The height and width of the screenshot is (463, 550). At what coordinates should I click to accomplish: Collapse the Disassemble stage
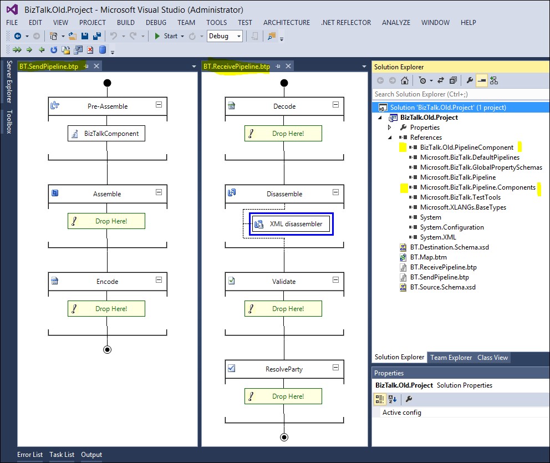335,192
